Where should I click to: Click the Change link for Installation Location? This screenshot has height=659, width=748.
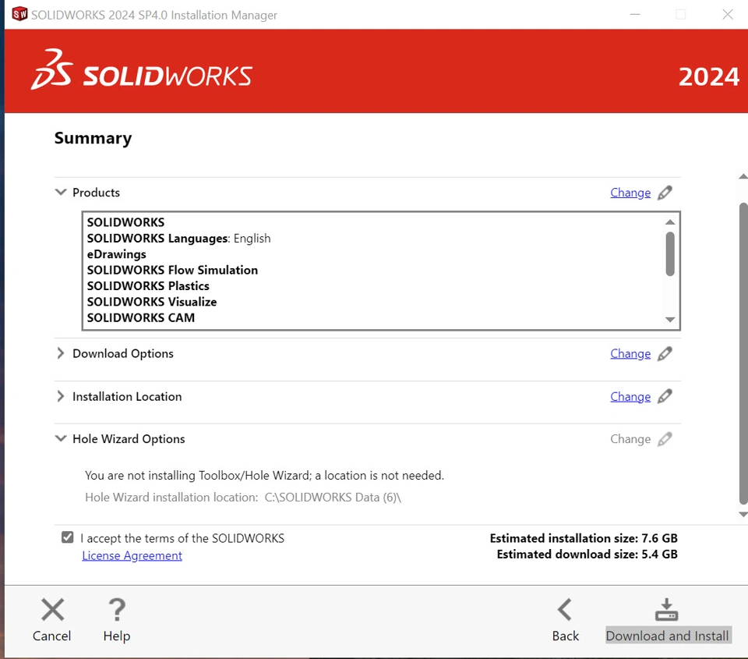coord(630,396)
